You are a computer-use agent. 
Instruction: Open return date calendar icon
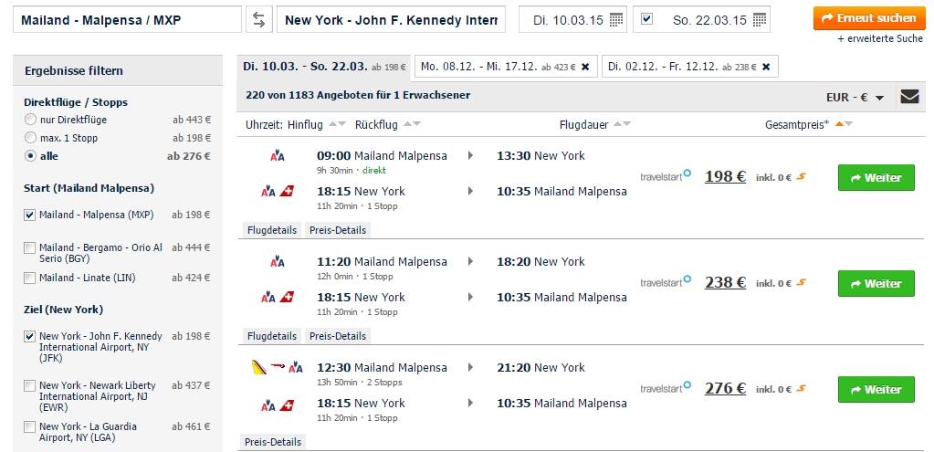click(760, 20)
